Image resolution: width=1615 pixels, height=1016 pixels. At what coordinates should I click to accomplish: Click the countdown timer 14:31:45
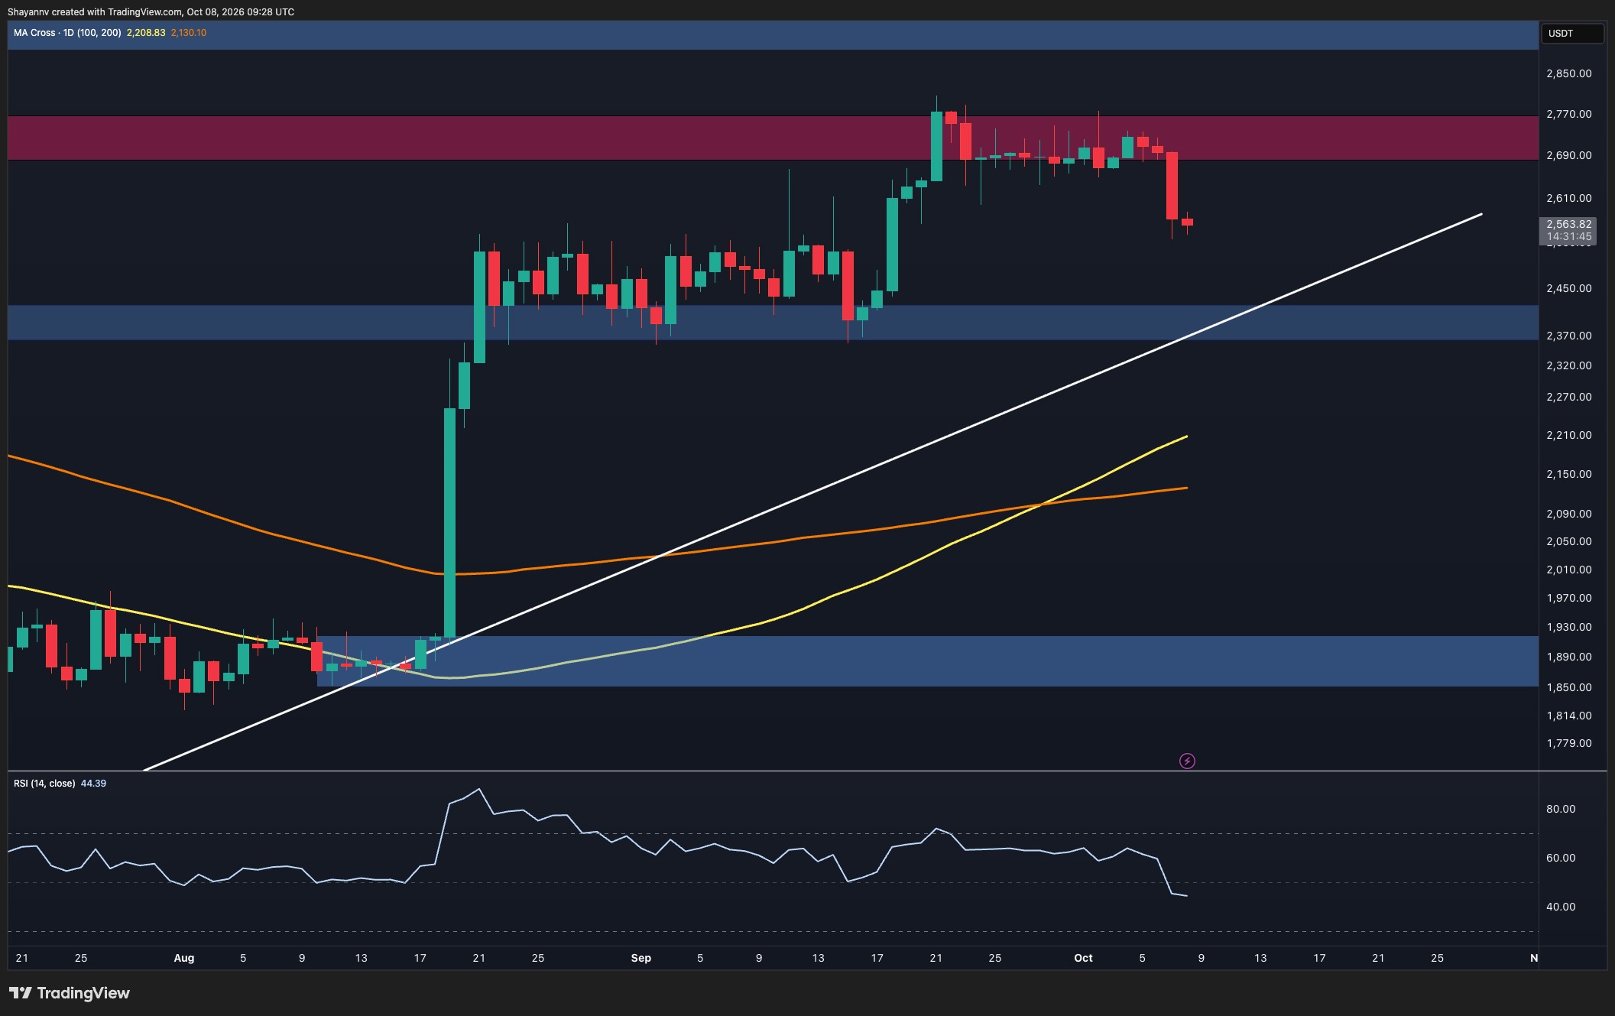[x=1568, y=237]
